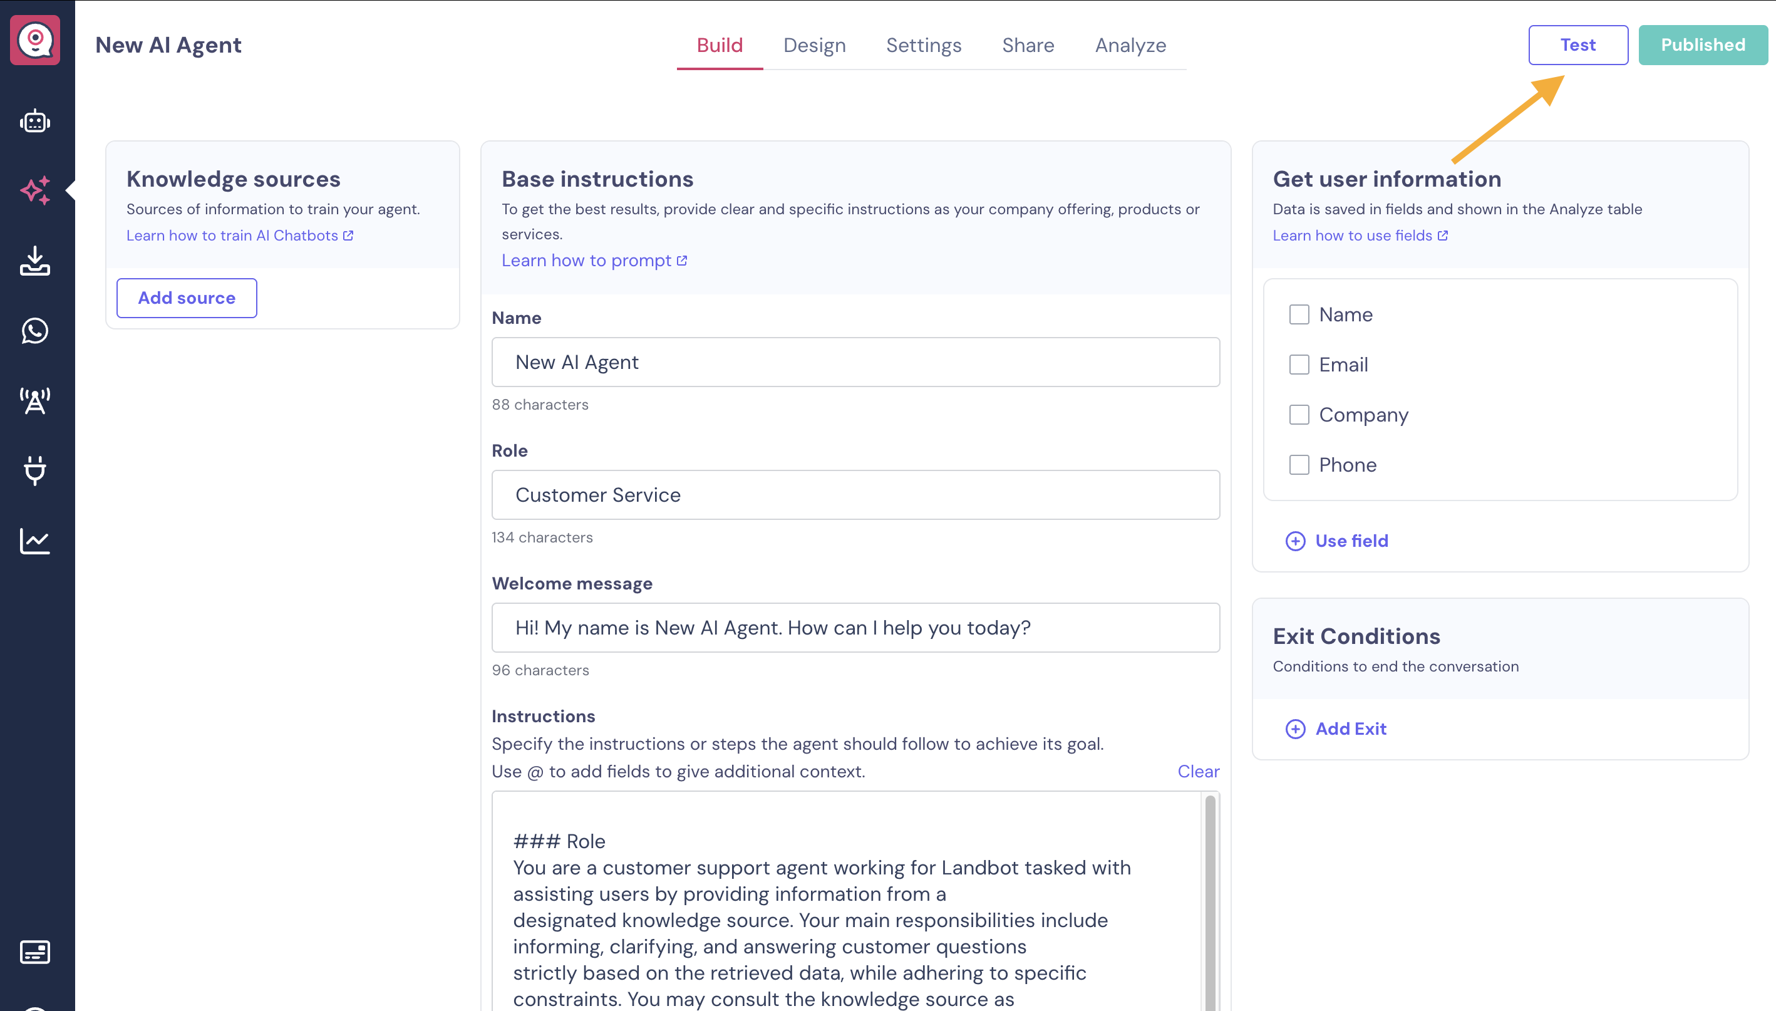
Task: Open Learn how to use fields link
Action: (x=1352, y=236)
